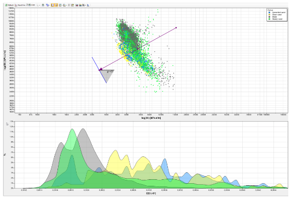The height and width of the screenshot is (200, 291).
Task: Click the log(AI) crossplot x-axis label
Action: click(151, 118)
